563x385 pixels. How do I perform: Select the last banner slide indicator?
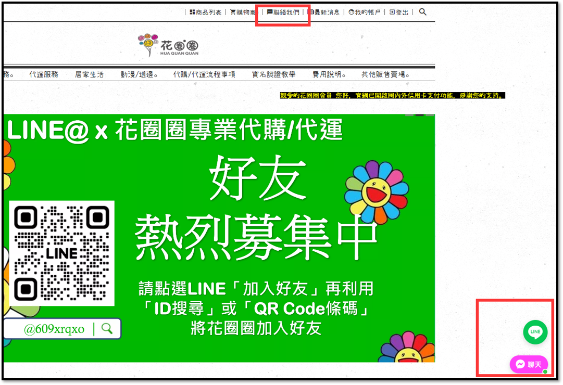point(430,115)
